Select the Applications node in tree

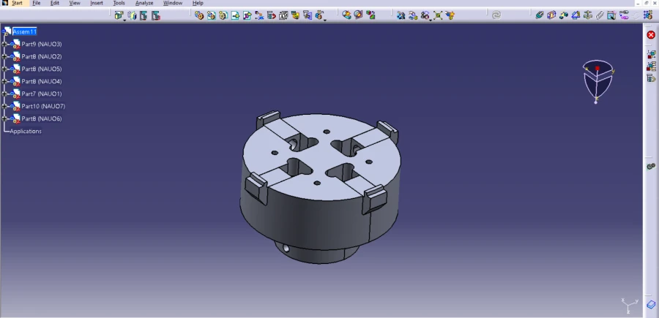pyautogui.click(x=26, y=132)
